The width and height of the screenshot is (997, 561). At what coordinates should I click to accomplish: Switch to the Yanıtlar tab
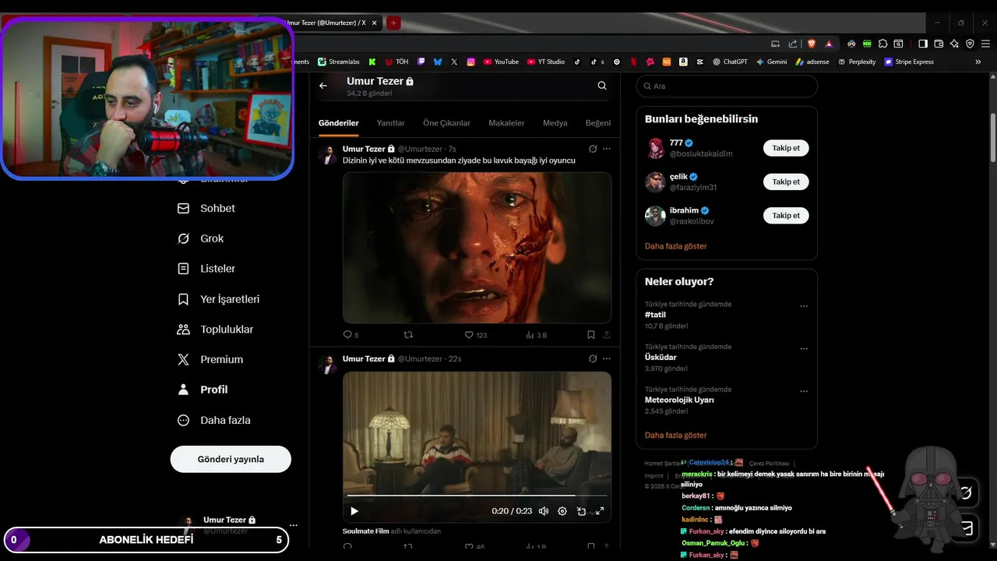click(x=391, y=123)
